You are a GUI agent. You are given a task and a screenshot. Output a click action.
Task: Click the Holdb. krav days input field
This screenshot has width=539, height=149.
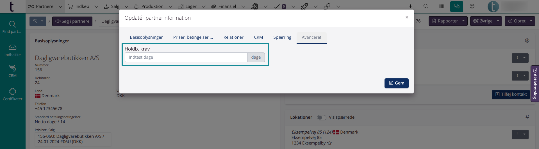(186, 57)
